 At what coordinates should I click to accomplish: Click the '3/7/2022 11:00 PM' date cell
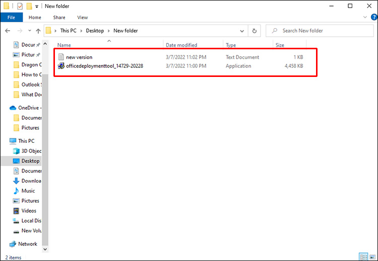(186, 66)
